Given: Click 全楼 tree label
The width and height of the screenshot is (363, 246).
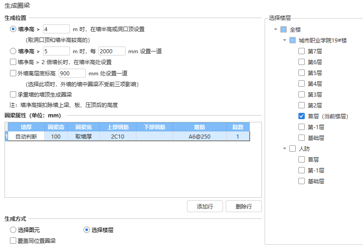Looking at the screenshot, I should coord(295,29).
